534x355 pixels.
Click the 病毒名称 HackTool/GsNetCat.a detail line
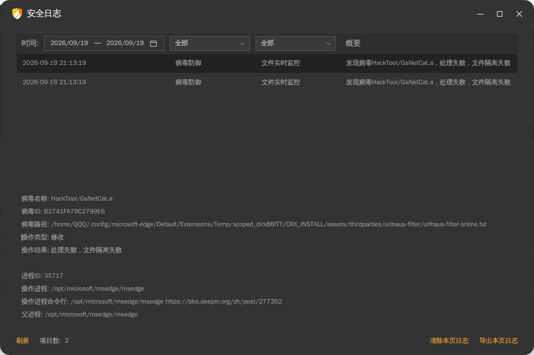coord(67,198)
